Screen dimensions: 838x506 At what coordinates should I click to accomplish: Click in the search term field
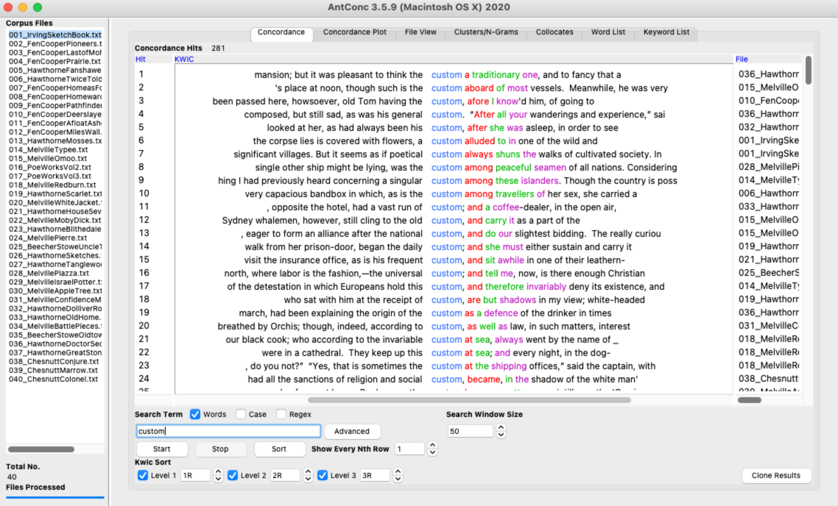tap(228, 431)
